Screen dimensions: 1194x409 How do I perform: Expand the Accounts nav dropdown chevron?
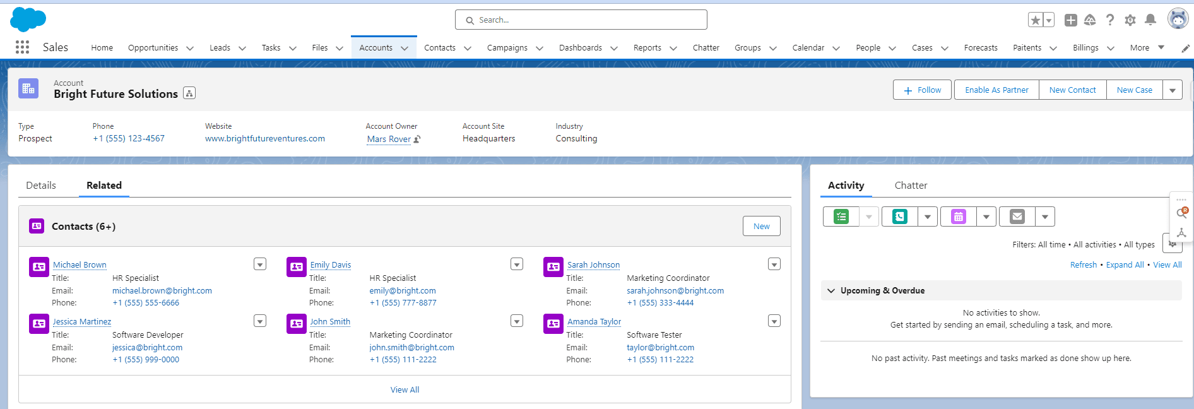tap(405, 48)
